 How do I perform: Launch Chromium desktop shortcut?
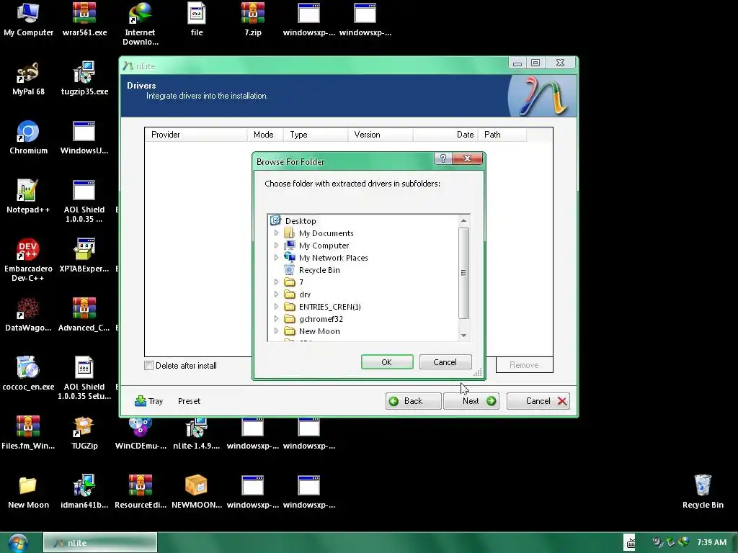click(28, 138)
